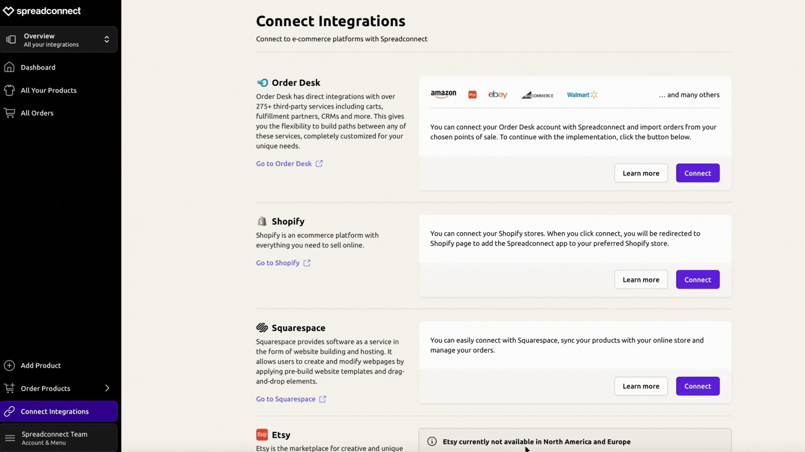Connect the Order Desk integration
Screen dimensions: 805x452
click(x=698, y=173)
